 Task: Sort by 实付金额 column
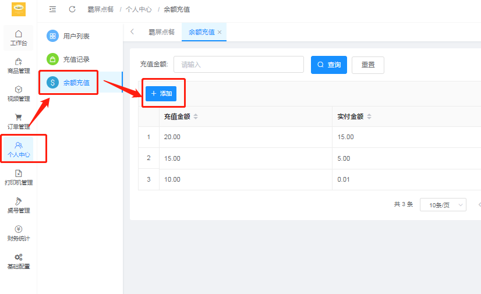369,116
